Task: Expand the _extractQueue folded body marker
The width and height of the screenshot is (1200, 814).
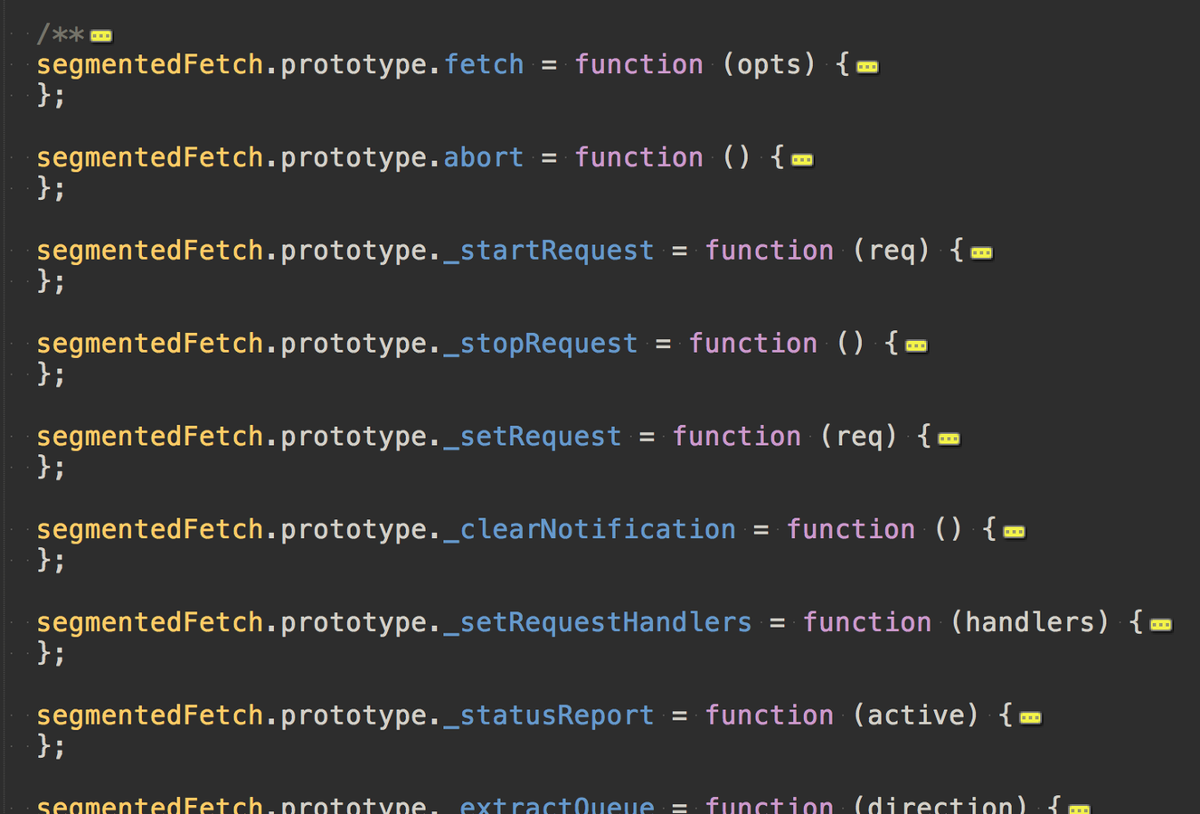Action: click(1079, 809)
